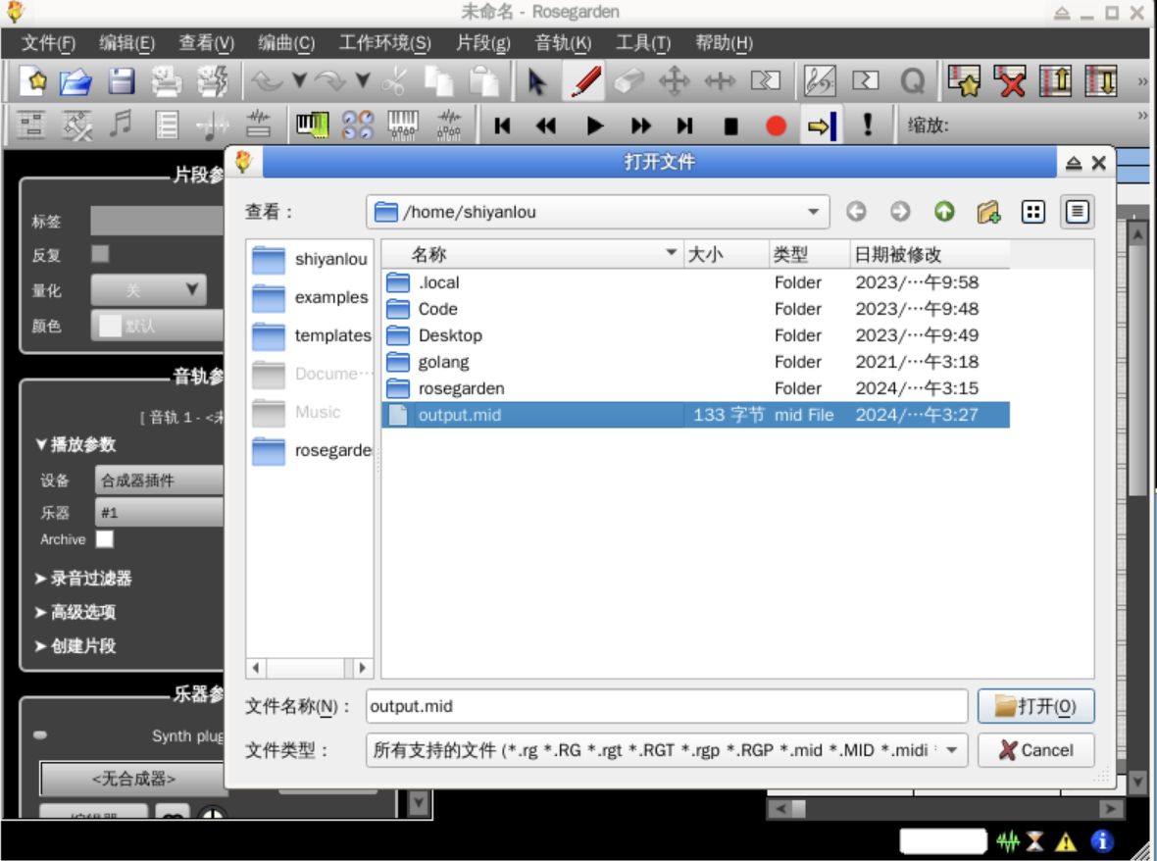Screen dimensions: 1157x861
Task: Sort file list by 日期被修改 column
Action: (929, 255)
